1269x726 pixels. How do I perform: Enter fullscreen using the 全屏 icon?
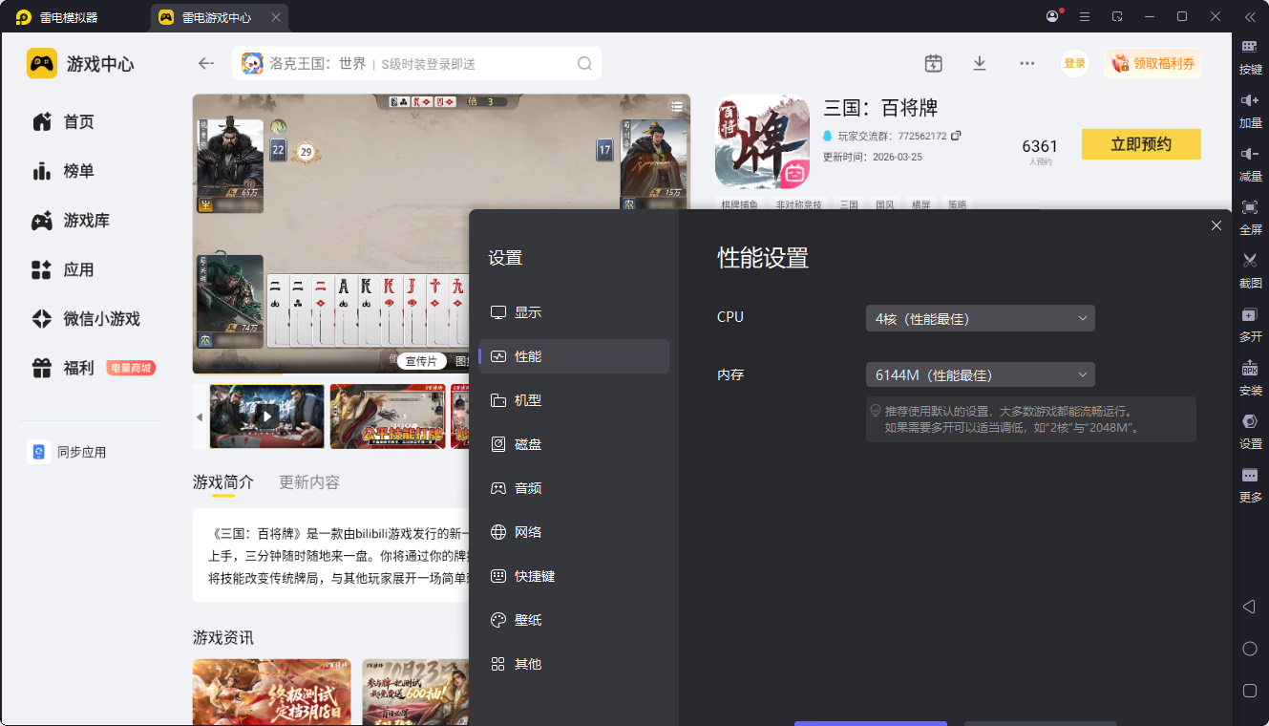point(1249,207)
